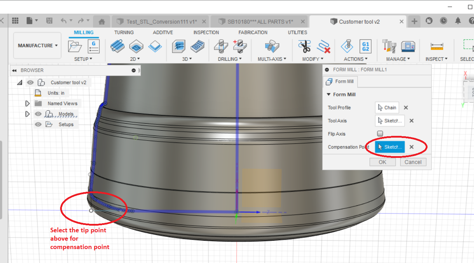This screenshot has width=474, height=263.
Task: Open the FABRICATION ribbon tab
Action: pos(253,32)
